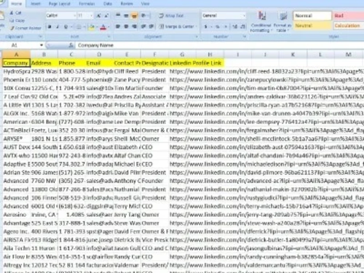Screen dimensions: 364x273
Task: Switch to the Page Layout tab
Action: pyautogui.click(x=59, y=4)
